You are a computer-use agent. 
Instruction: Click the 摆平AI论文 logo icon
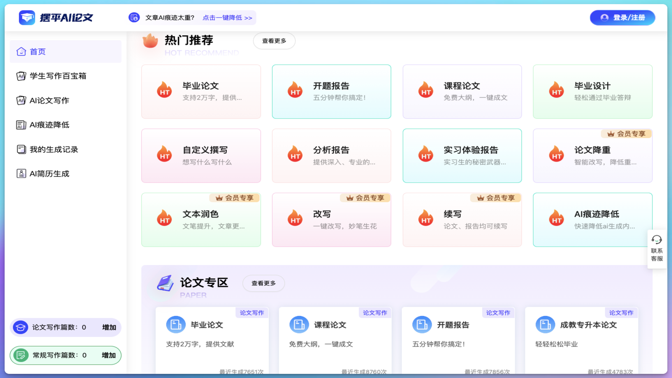click(26, 17)
